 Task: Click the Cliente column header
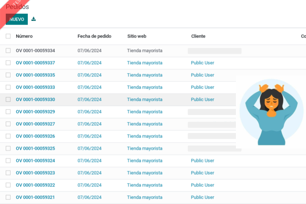pyautogui.click(x=198, y=36)
